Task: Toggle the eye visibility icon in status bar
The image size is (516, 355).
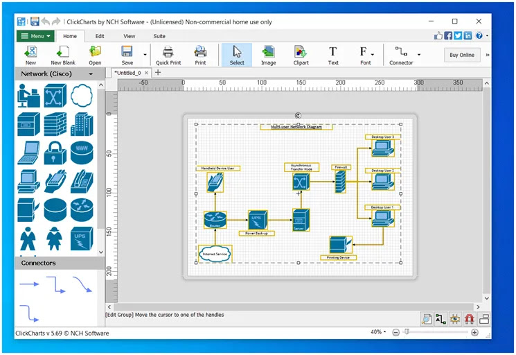Action: (x=455, y=319)
